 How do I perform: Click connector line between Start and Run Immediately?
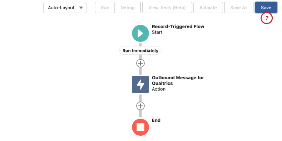(x=140, y=44)
